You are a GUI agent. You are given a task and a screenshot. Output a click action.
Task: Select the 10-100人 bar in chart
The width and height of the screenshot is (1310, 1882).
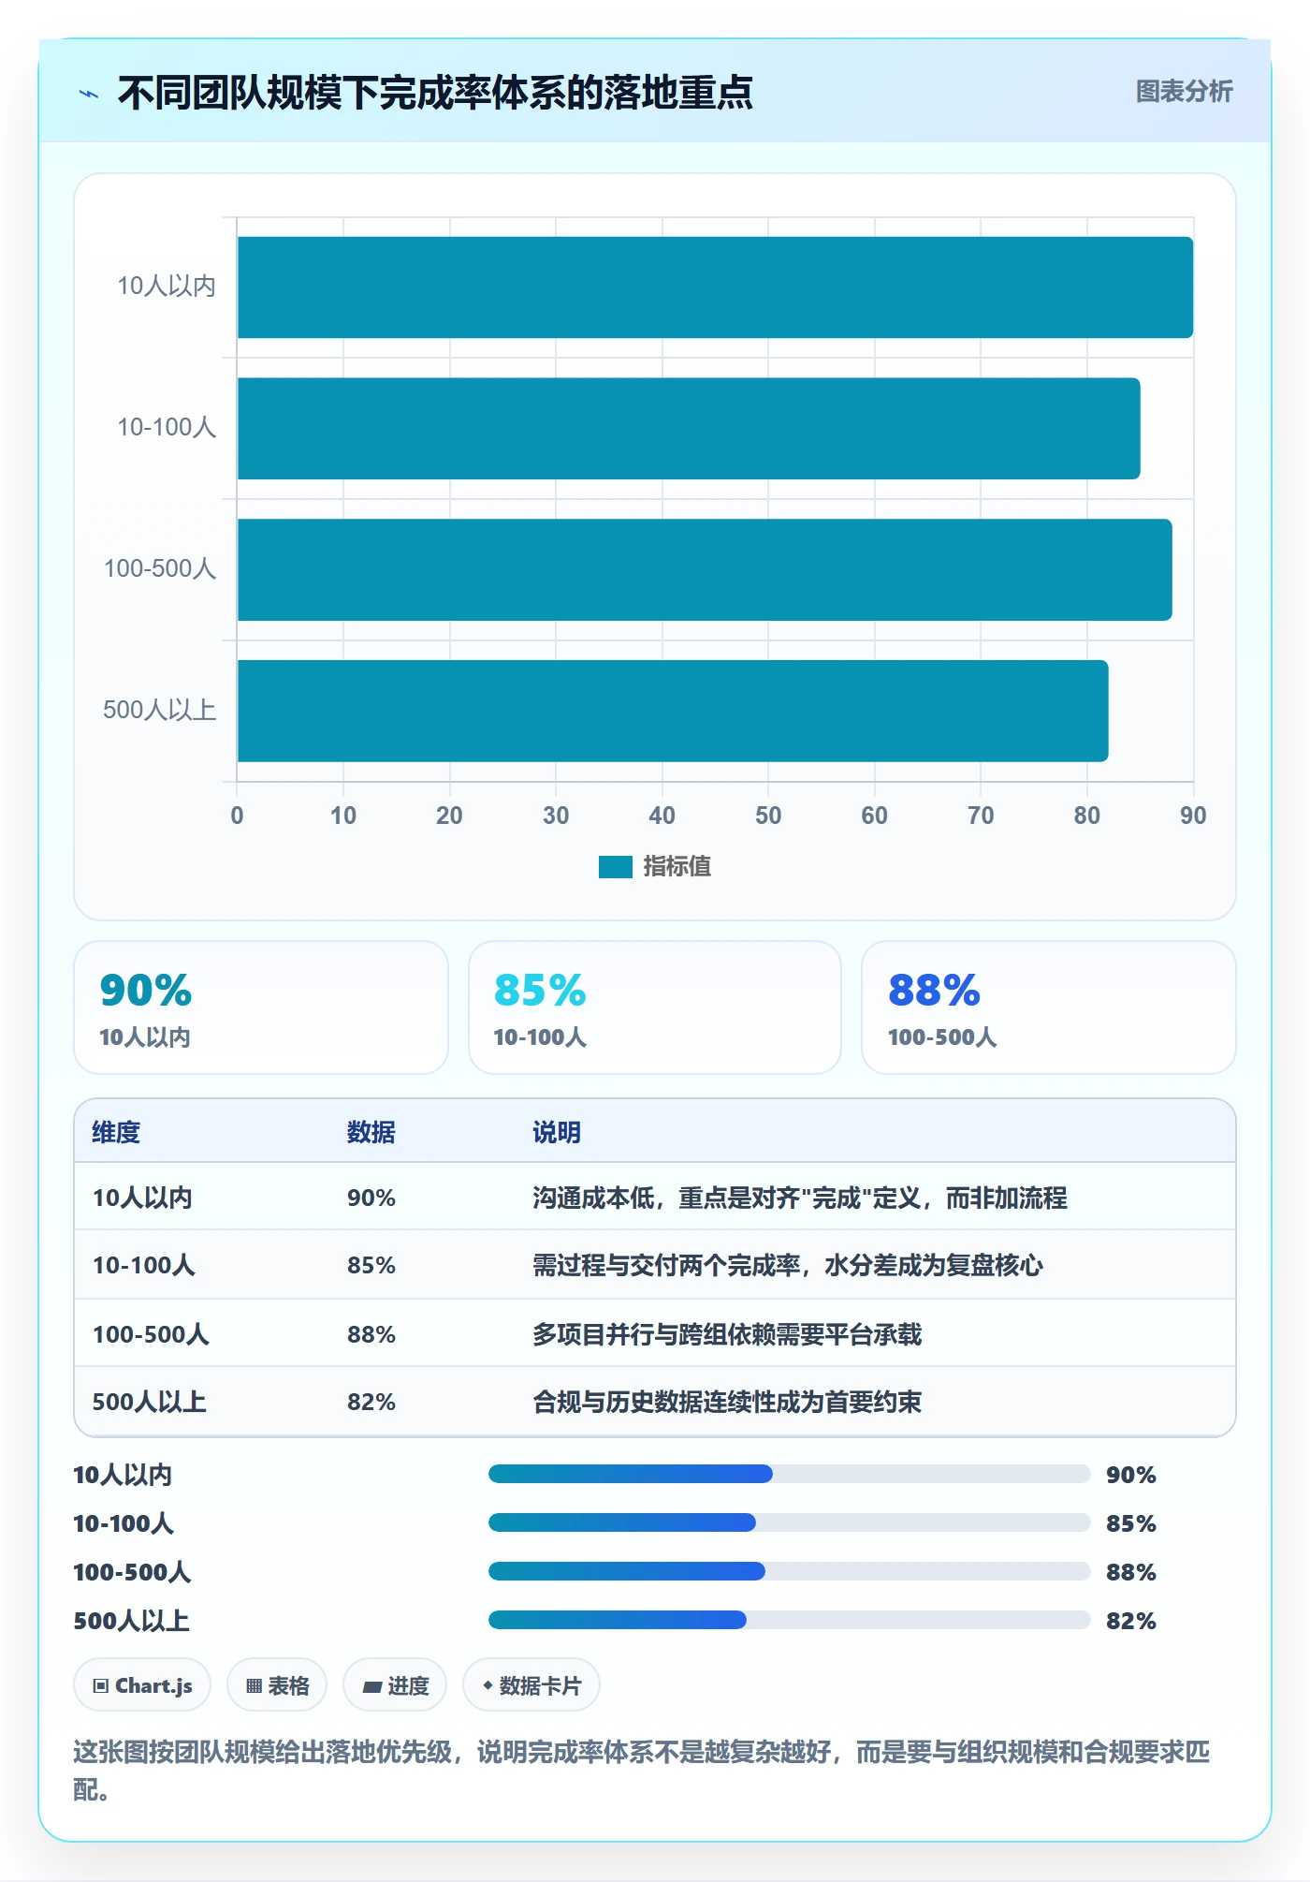(689, 429)
